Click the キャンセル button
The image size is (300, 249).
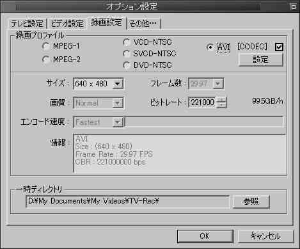click(x=265, y=236)
